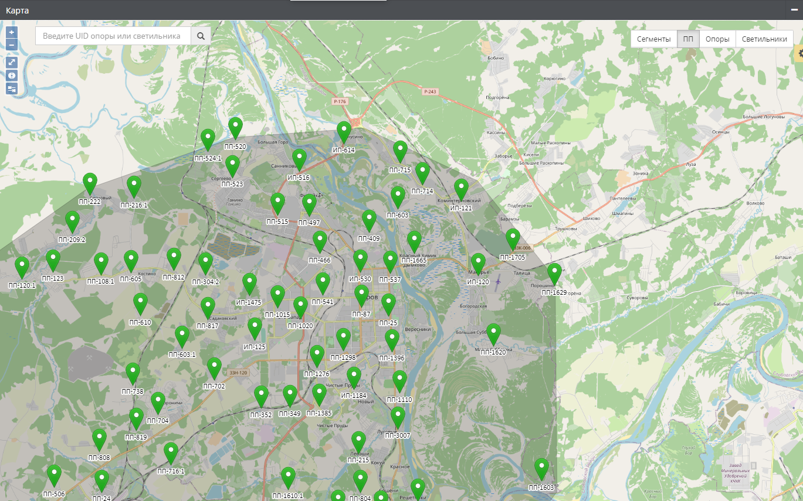Screen dimensions: 803x501
Task: Open marker ПП-222 on the map
Action: pyautogui.click(x=90, y=183)
